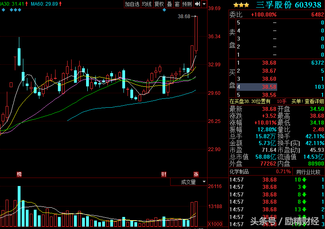The image size is (325, 229).
Task: Click the 查看详细 link
Action: [x=314, y=102]
